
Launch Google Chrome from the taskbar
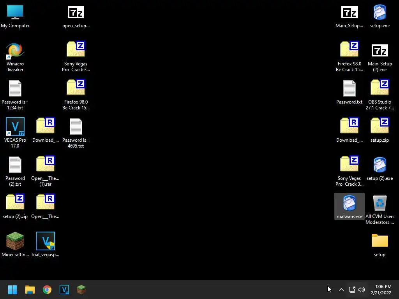[x=47, y=290]
